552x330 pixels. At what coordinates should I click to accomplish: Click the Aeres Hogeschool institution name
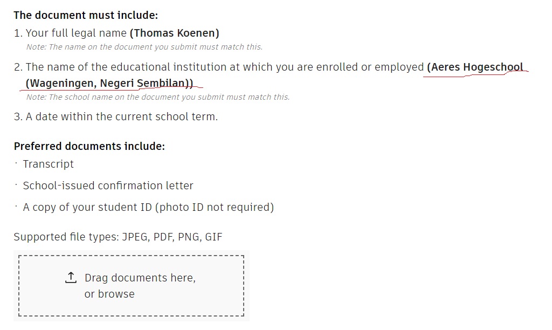pyautogui.click(x=475, y=67)
